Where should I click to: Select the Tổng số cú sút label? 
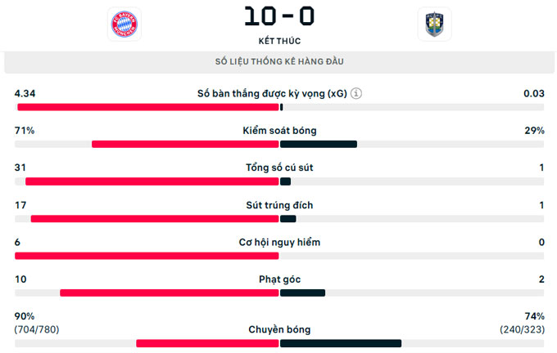[x=279, y=168]
